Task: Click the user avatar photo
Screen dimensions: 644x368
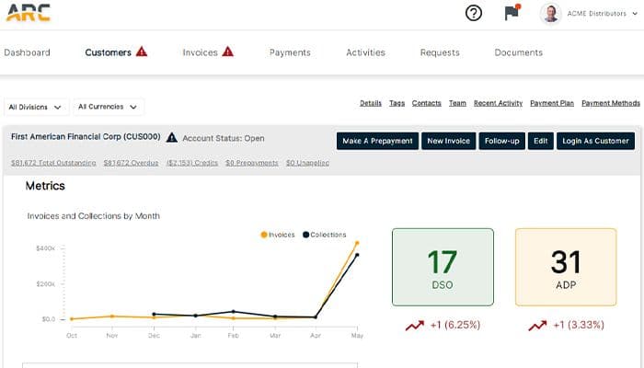Action: 550,14
